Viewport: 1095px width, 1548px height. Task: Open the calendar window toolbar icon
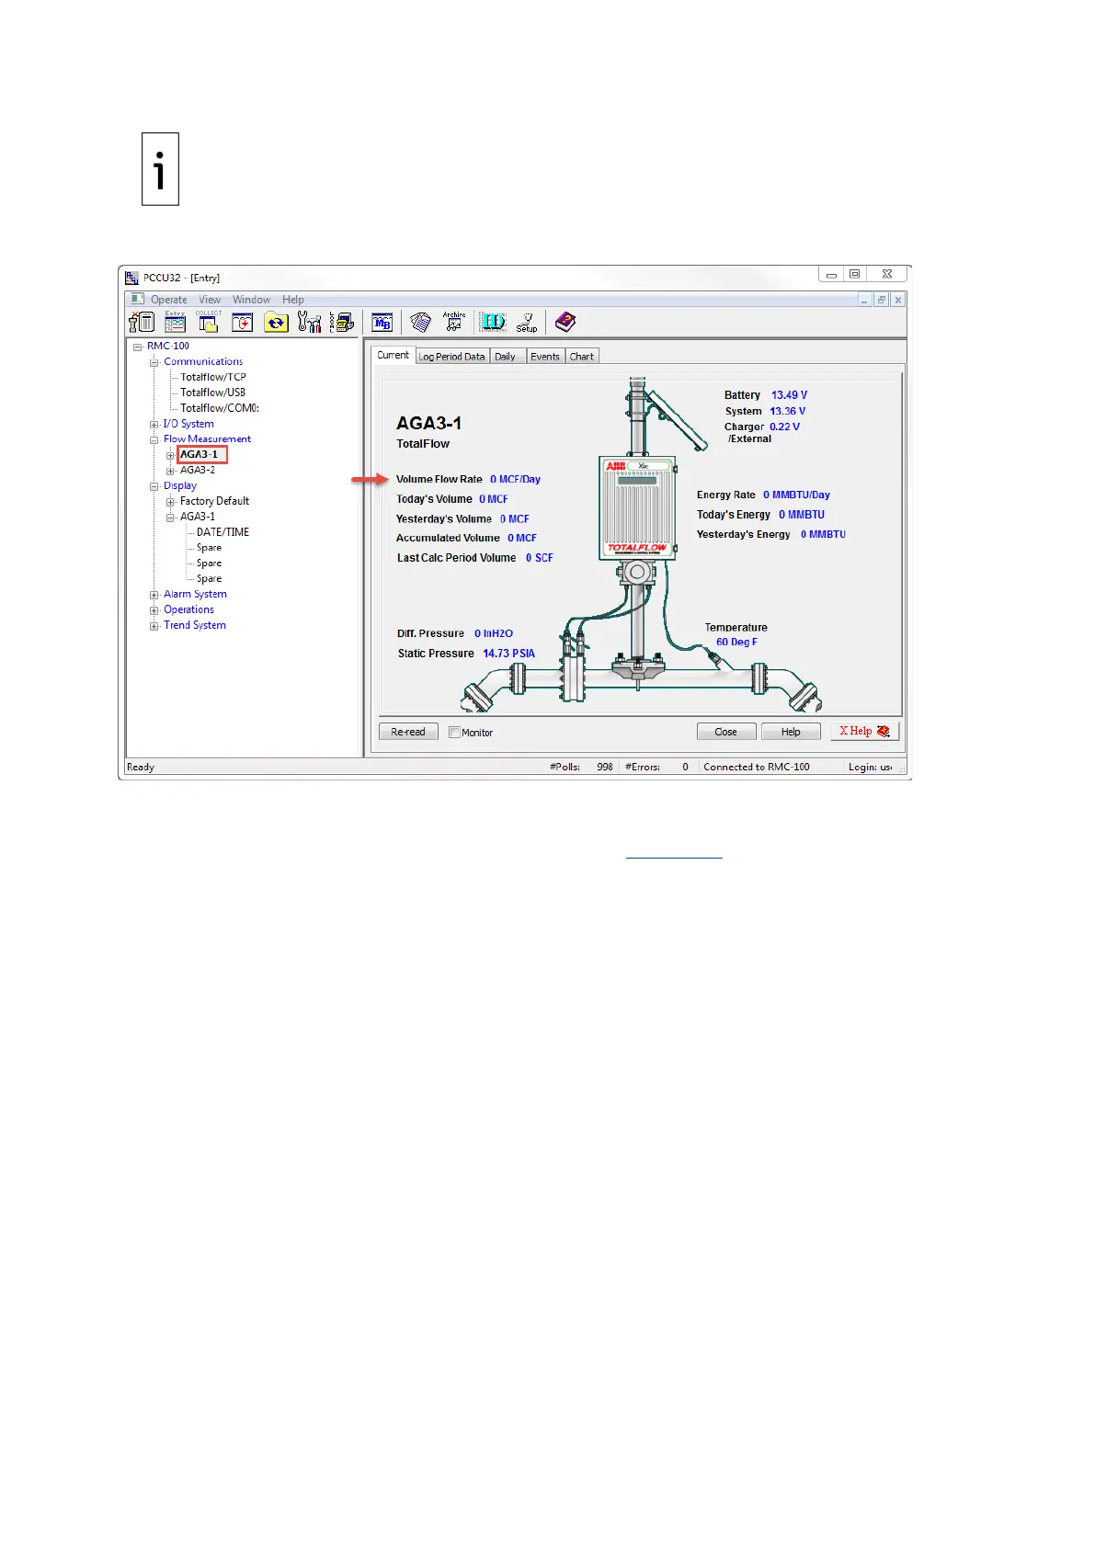(242, 322)
